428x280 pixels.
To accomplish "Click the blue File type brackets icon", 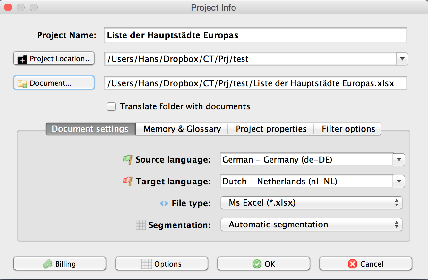I will click(164, 203).
